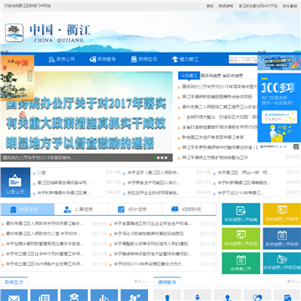This screenshot has width=301, height=301.
Task: Open the 关于印发2013年质量强区 policy link
Action: coord(150,263)
